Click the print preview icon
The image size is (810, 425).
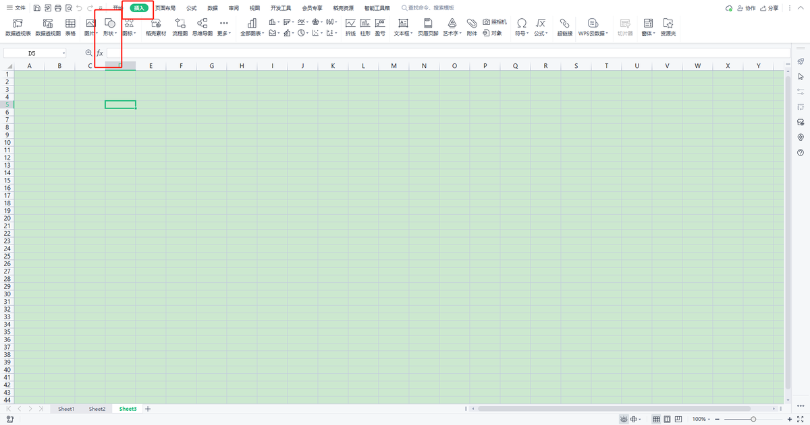click(x=69, y=8)
